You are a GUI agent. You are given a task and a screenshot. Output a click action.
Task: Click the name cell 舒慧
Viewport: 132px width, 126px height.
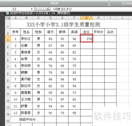[x=26, y=106]
